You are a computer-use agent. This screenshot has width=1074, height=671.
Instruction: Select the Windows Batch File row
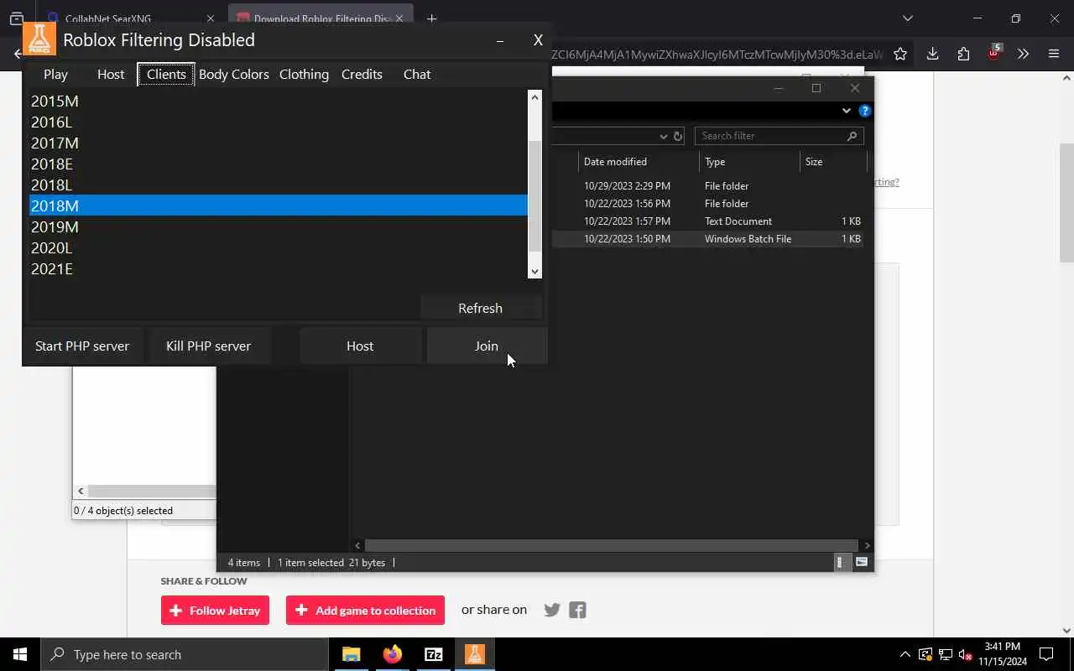[708, 239]
